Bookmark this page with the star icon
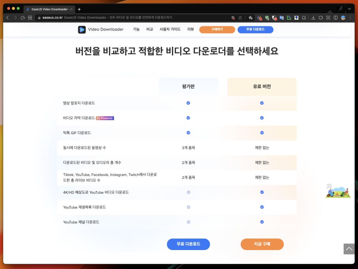 pyautogui.click(x=251, y=17)
